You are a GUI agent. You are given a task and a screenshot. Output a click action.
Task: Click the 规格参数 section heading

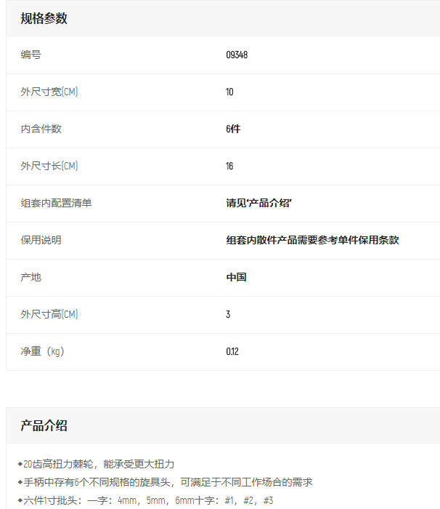pos(44,19)
